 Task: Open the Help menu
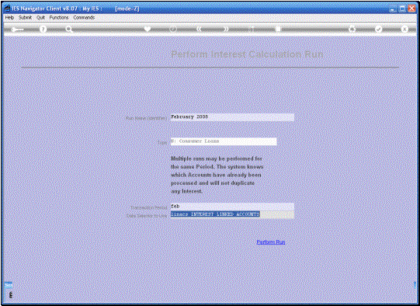[x=9, y=17]
